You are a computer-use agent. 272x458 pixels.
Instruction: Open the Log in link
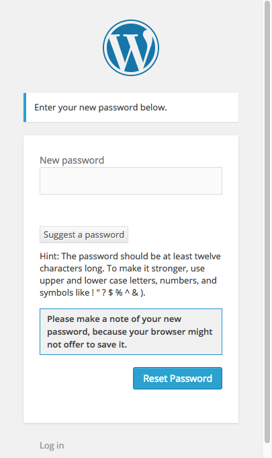52,445
